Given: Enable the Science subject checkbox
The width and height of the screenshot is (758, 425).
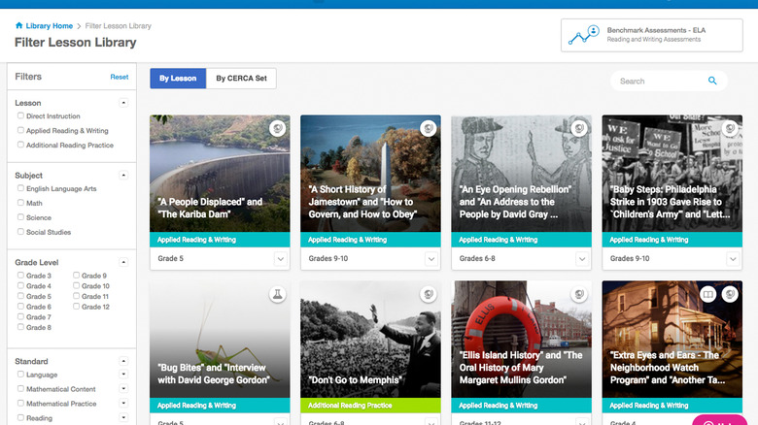Looking at the screenshot, I should [x=20, y=218].
